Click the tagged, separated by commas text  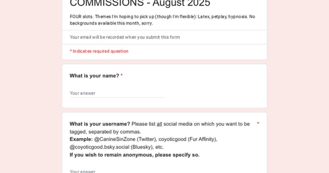[105, 132]
